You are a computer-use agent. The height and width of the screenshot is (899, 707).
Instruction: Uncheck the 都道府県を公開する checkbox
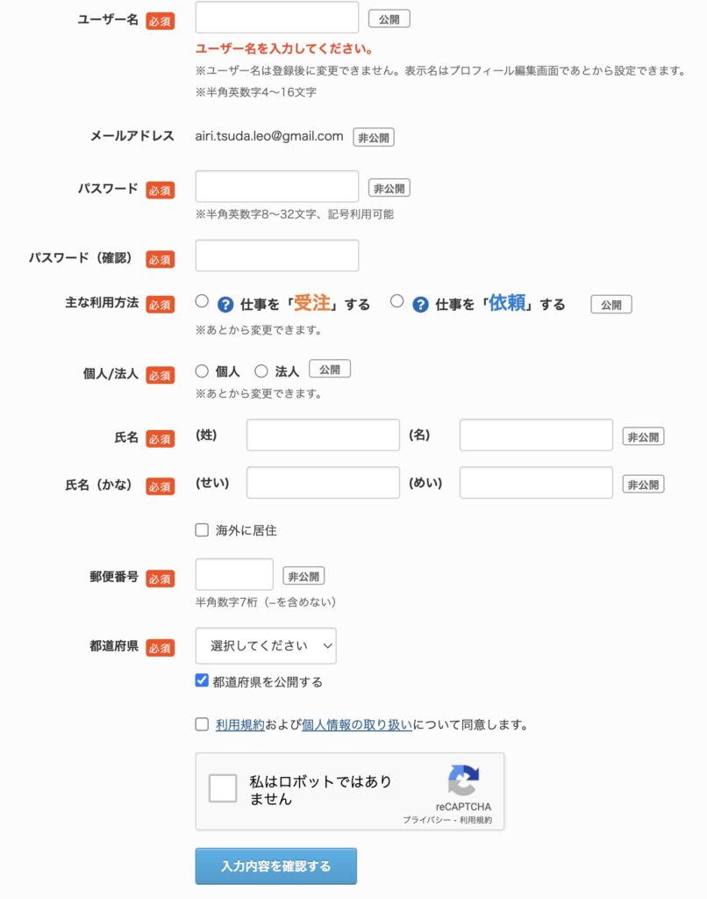coord(203,681)
